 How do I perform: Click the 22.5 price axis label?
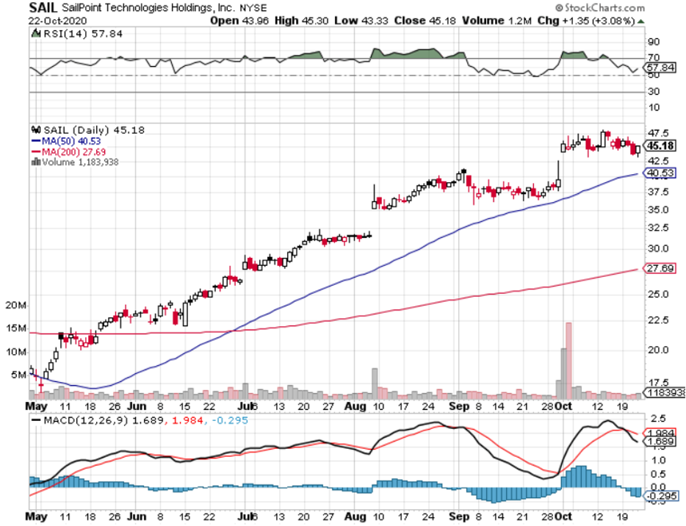(658, 320)
